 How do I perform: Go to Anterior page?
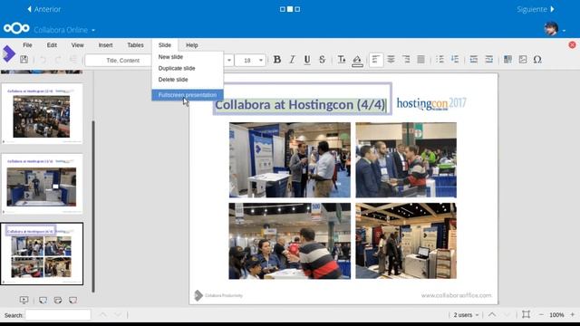(x=44, y=9)
